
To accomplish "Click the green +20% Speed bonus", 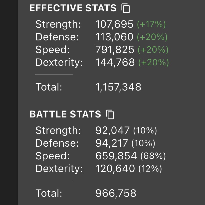I will [x=153, y=50].
